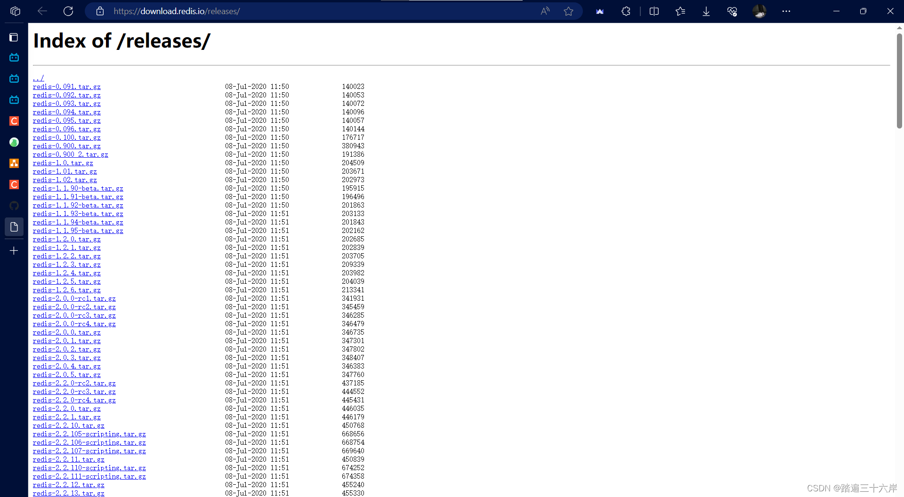Download redis-0.096.tar.gz
Screen dimensions: 904x497
[66, 129]
